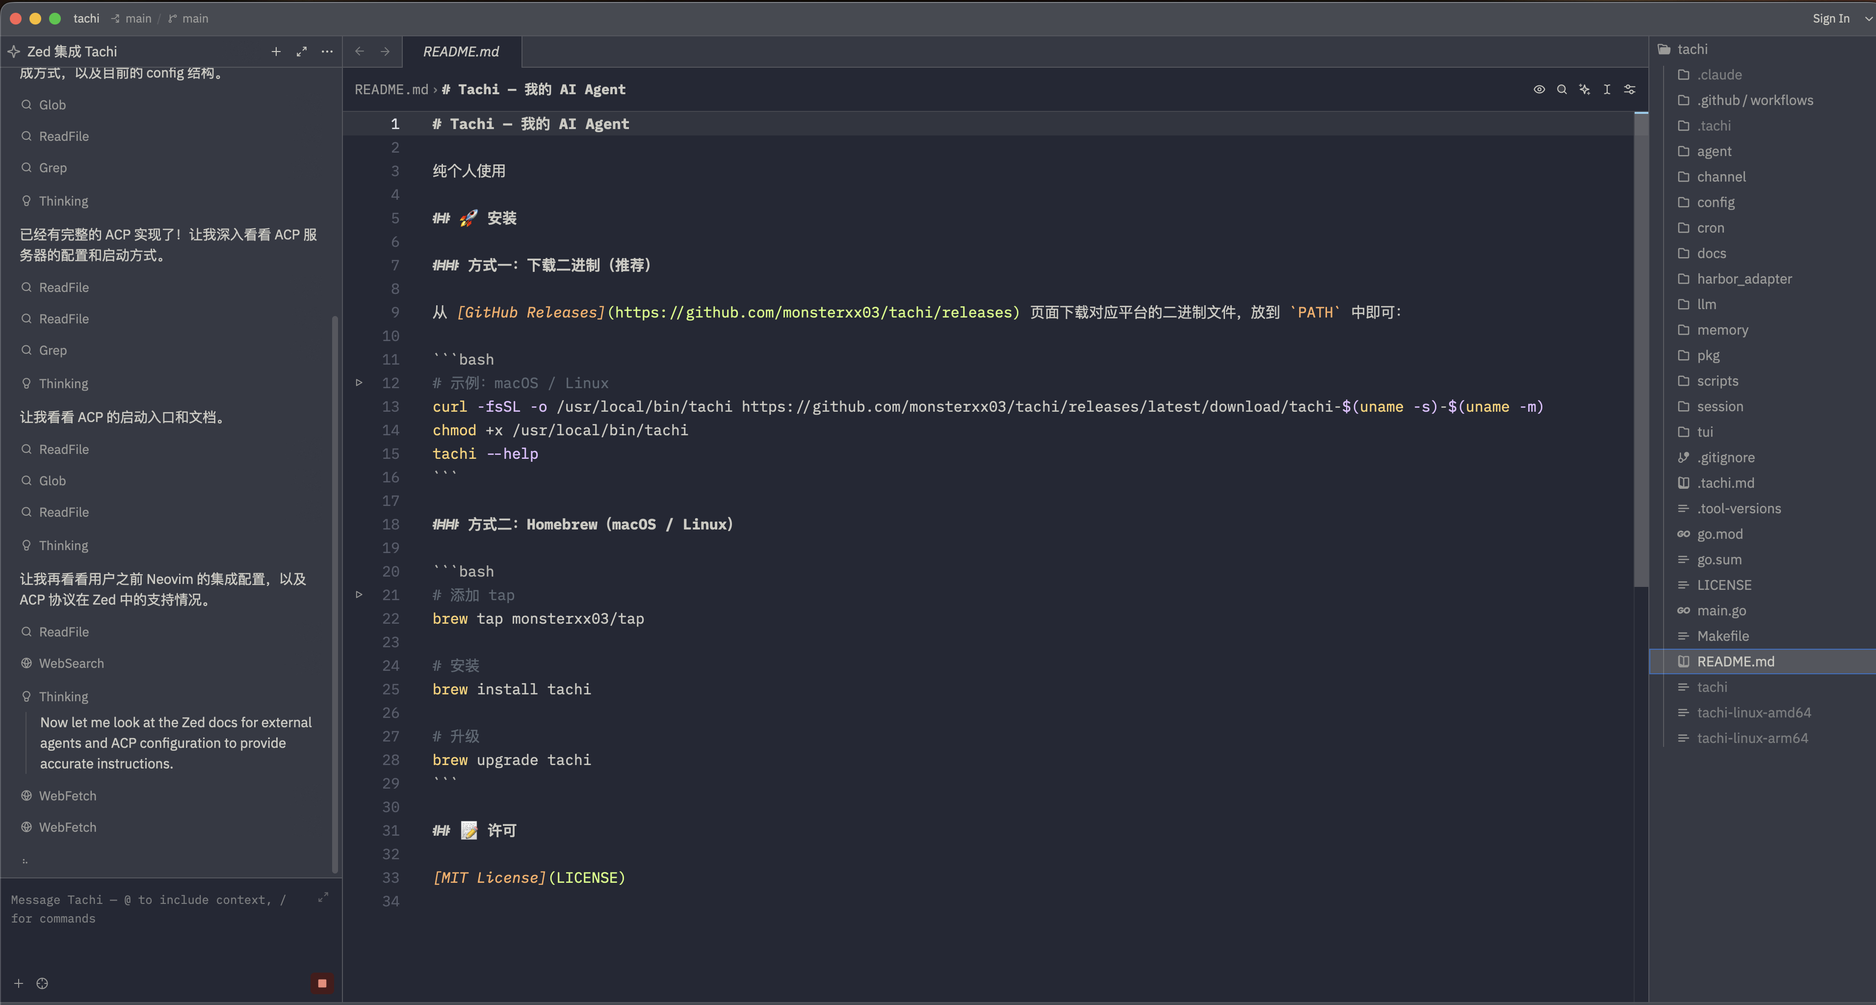The height and width of the screenshot is (1005, 1876).
Task: Follow the GitHub Releases link on line 9
Action: point(530,313)
